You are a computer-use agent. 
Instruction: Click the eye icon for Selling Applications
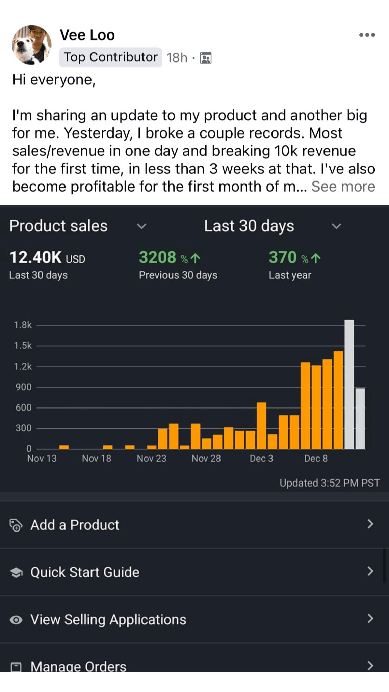(x=16, y=620)
